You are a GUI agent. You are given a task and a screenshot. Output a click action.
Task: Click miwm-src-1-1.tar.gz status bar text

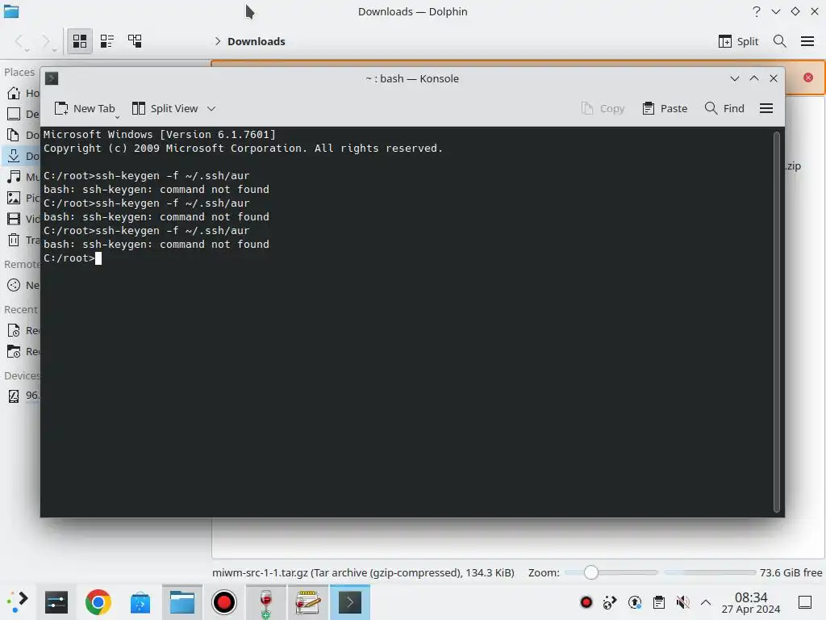click(363, 572)
